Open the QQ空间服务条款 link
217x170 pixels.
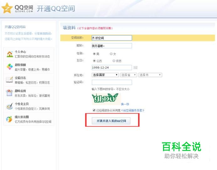tap(133, 110)
